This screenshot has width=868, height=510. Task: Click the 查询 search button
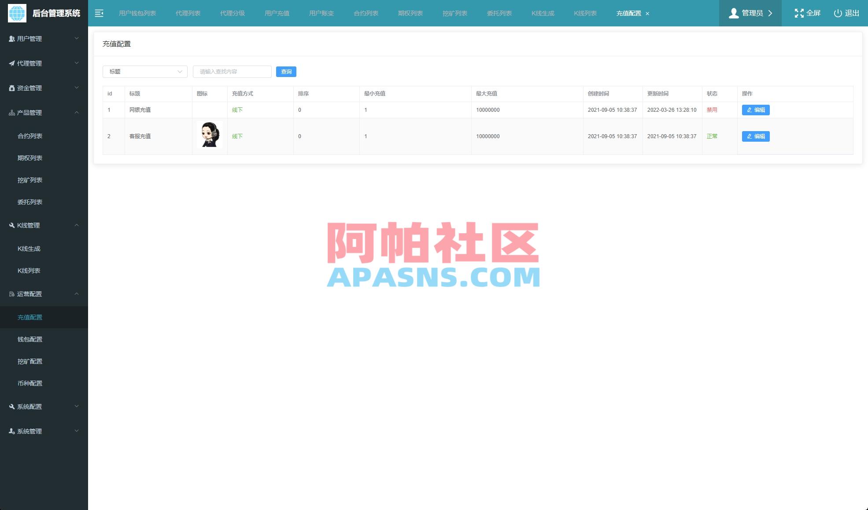click(x=286, y=71)
